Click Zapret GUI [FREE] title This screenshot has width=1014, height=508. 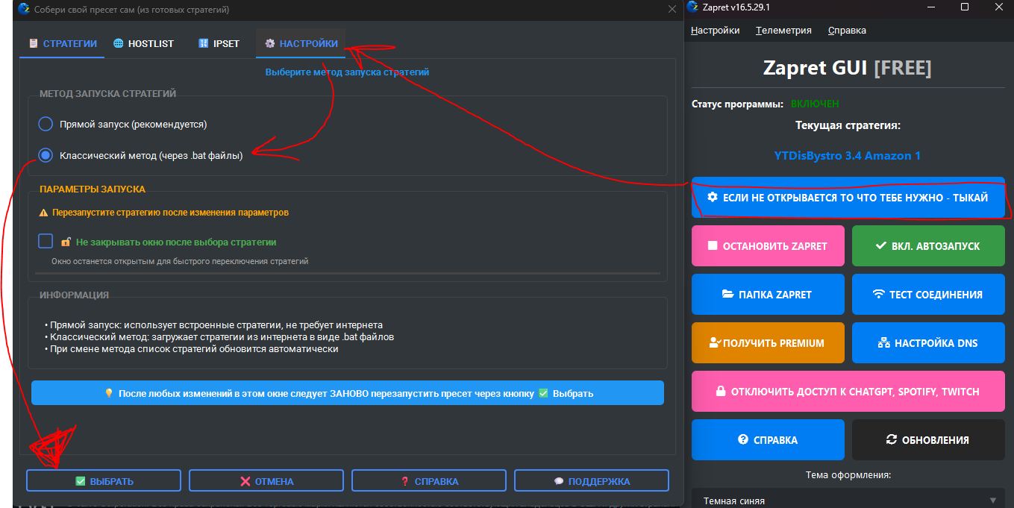click(847, 68)
